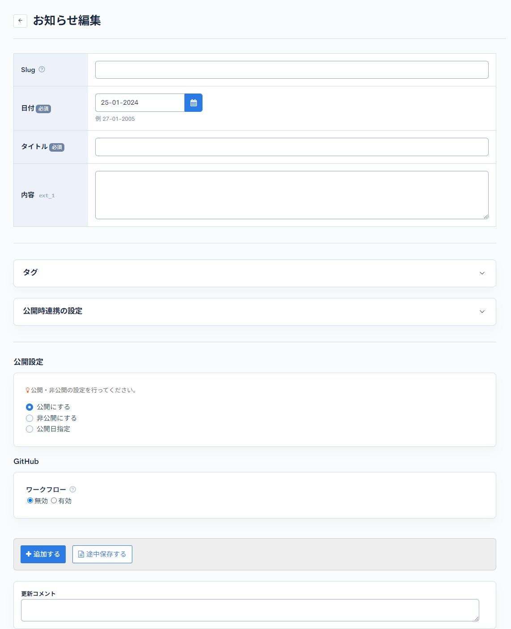Click inside the 更新コメント text field
Screen dimensions: 511x629
(x=250, y=610)
